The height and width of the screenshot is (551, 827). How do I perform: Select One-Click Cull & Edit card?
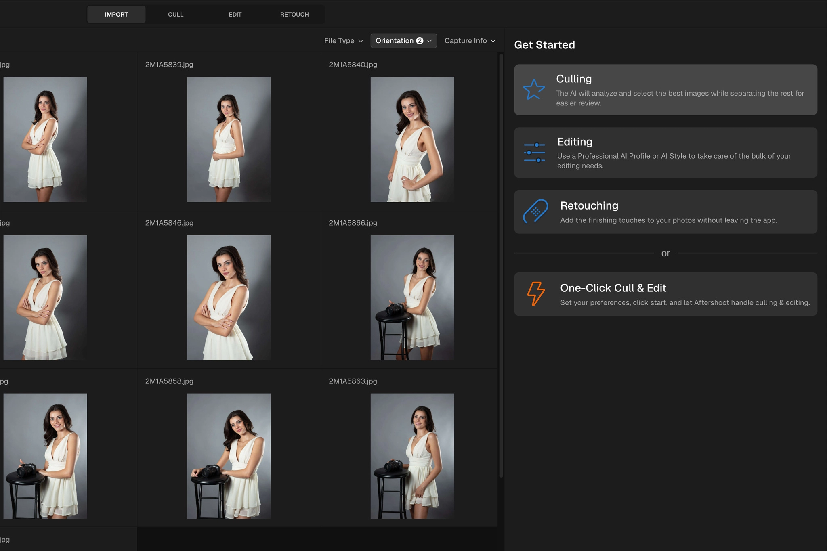coord(665,294)
